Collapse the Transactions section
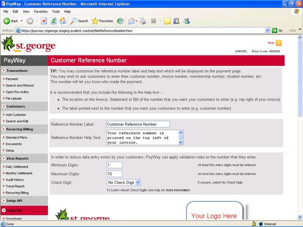The height and width of the screenshot is (227, 303). click(24, 70)
